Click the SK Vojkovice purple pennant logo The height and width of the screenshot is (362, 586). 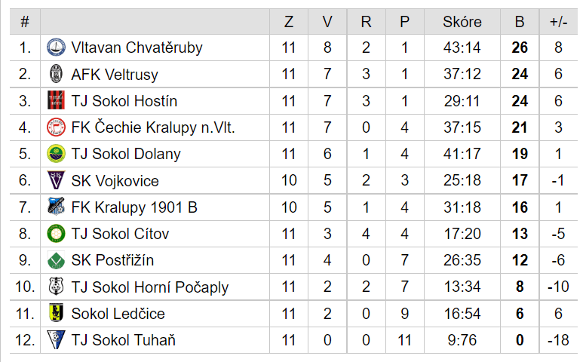coord(56,180)
